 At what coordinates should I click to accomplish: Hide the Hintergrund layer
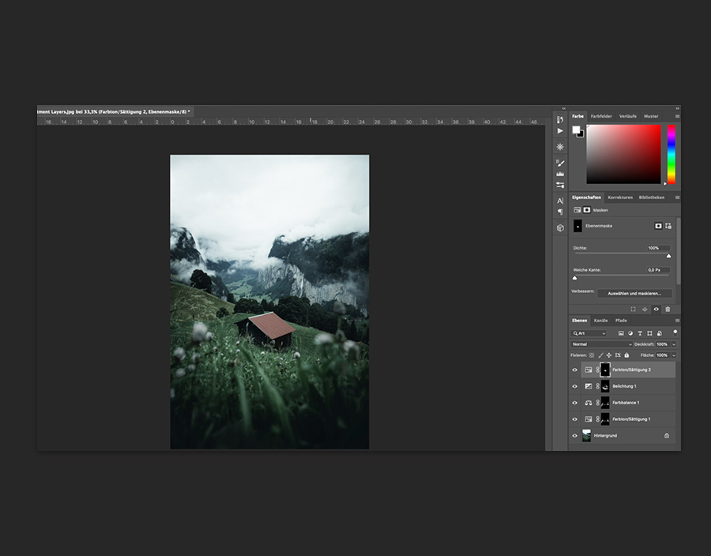coord(574,435)
